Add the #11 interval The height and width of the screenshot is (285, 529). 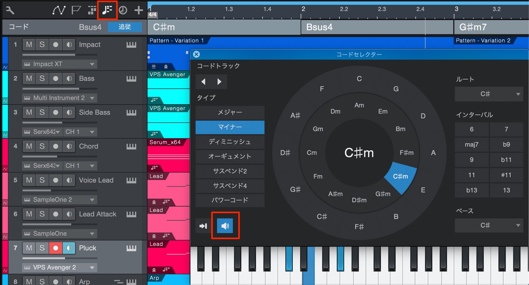point(506,175)
